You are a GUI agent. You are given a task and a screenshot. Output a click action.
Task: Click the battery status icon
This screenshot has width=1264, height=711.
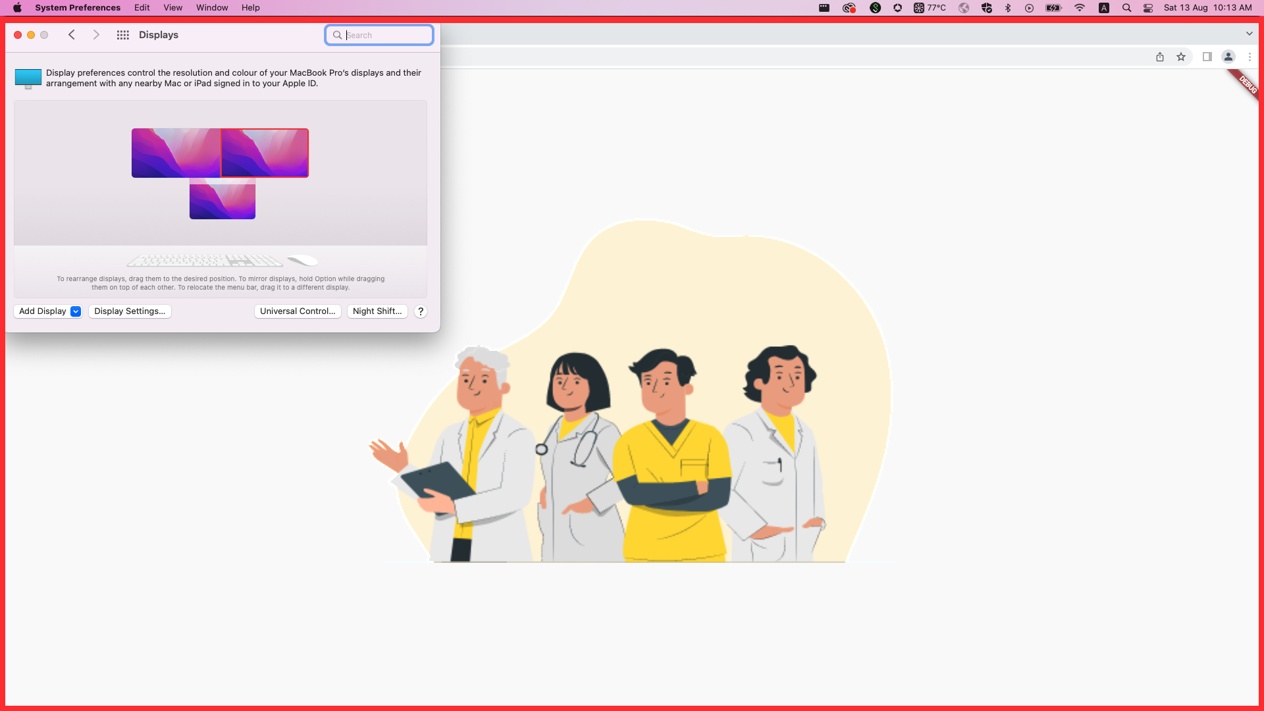coord(1053,7)
